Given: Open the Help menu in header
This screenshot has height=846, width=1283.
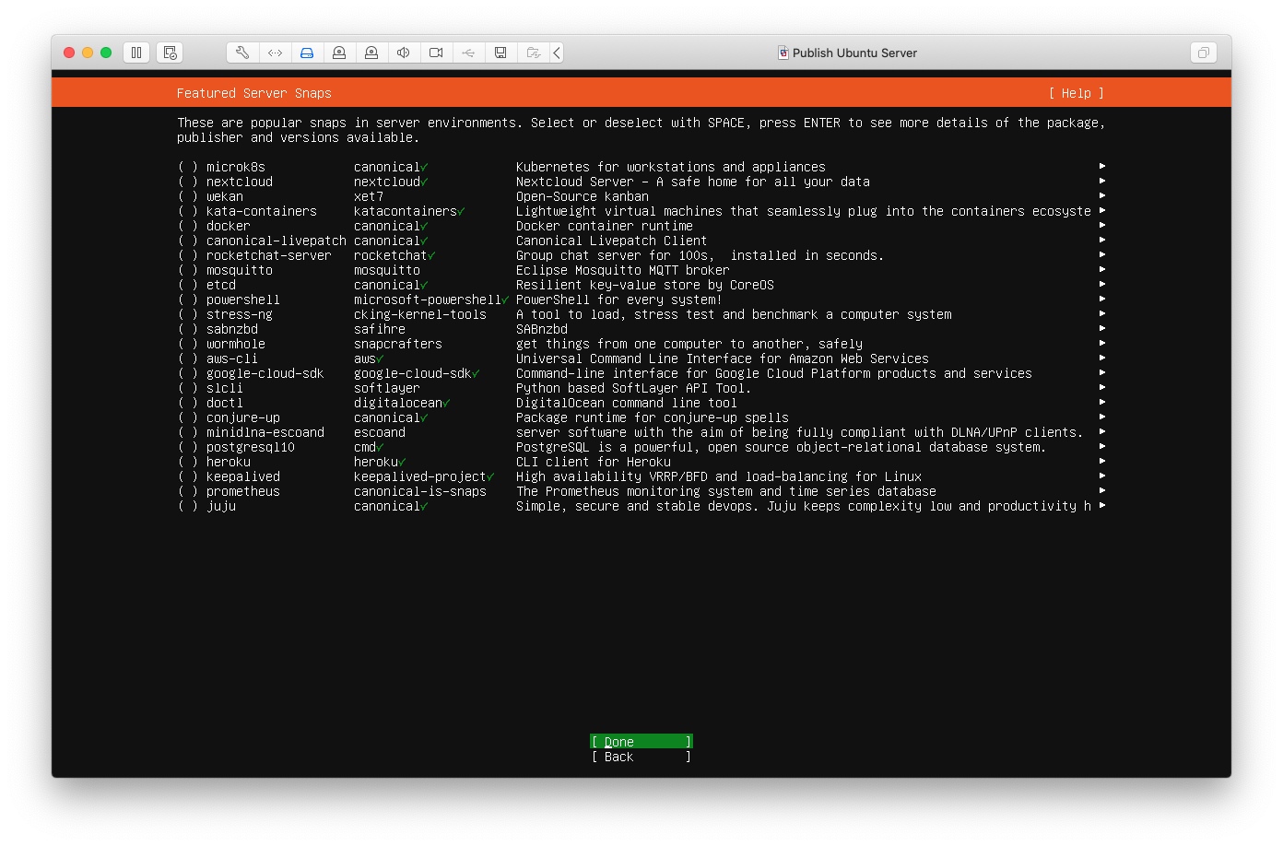Looking at the screenshot, I should click(1077, 93).
